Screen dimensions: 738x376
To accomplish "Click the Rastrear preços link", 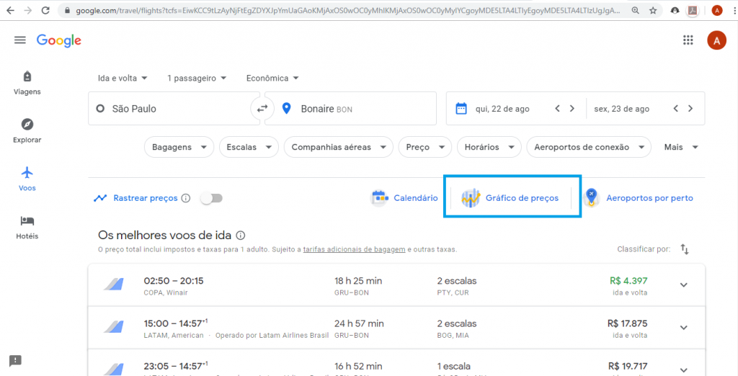I will 146,198.
